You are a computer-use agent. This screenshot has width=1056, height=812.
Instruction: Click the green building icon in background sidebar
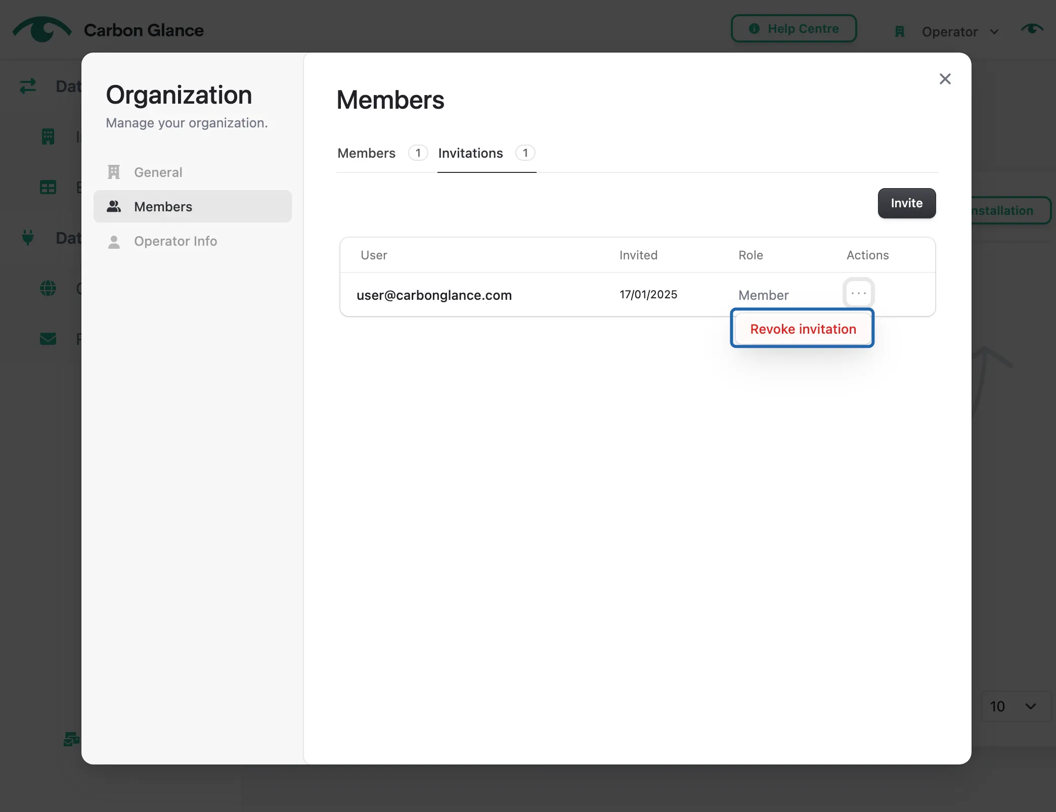[48, 137]
